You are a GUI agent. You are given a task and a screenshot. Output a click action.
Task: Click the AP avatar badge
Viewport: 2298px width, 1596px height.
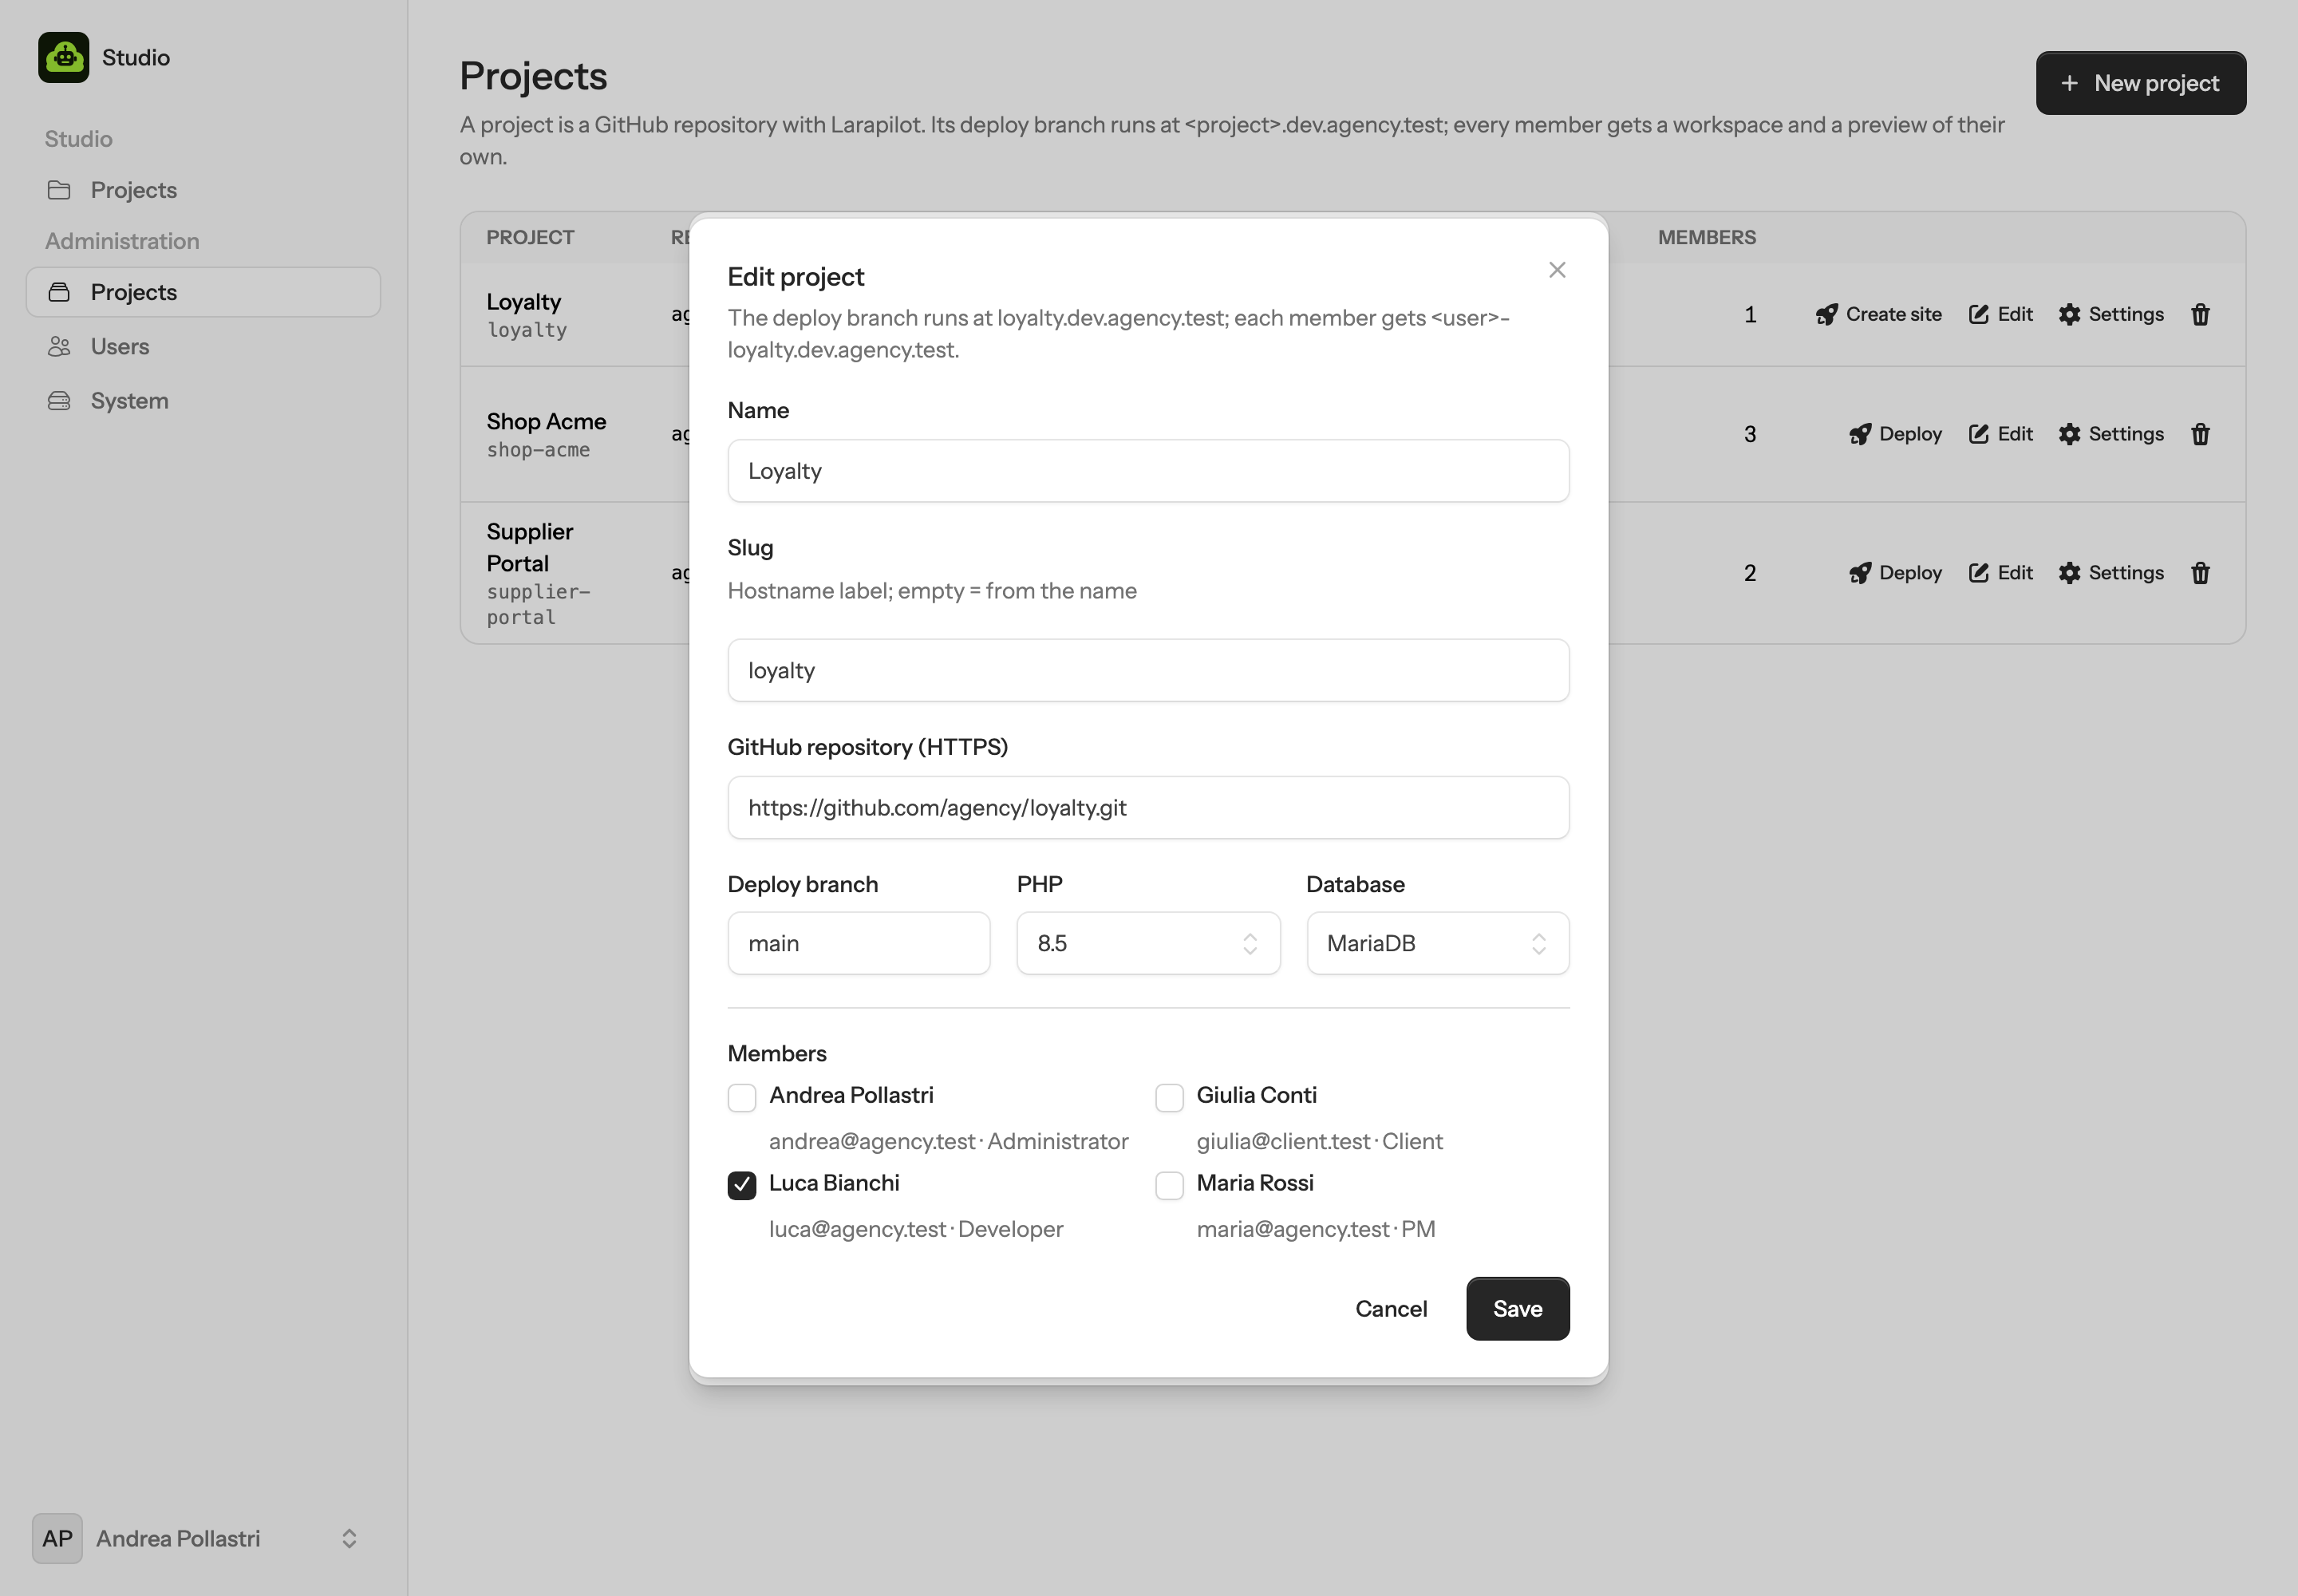tap(57, 1538)
